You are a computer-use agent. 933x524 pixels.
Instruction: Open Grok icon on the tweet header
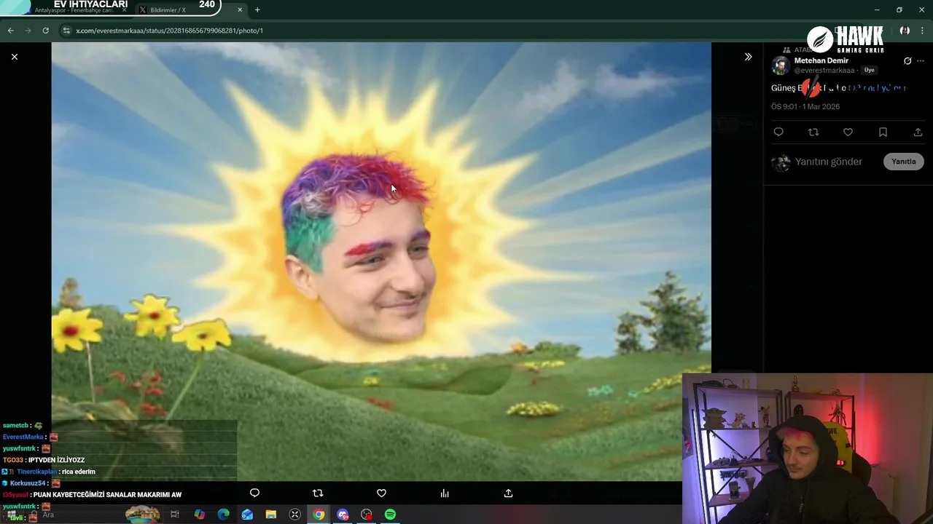point(907,61)
